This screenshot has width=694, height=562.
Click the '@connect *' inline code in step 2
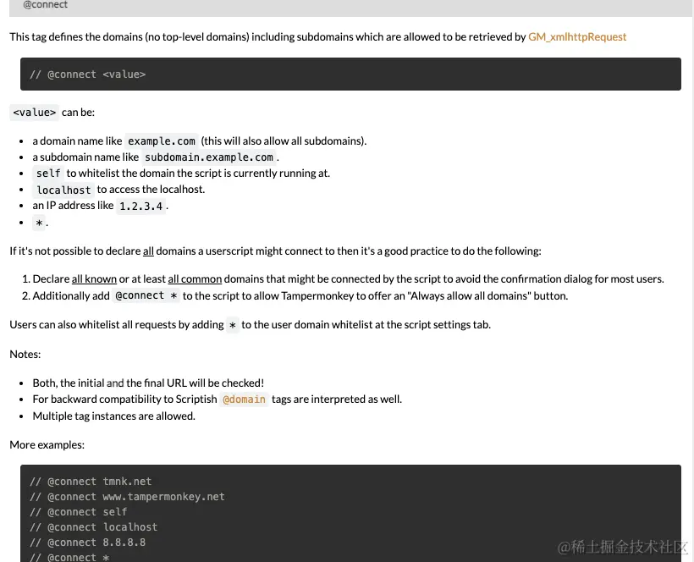click(146, 295)
